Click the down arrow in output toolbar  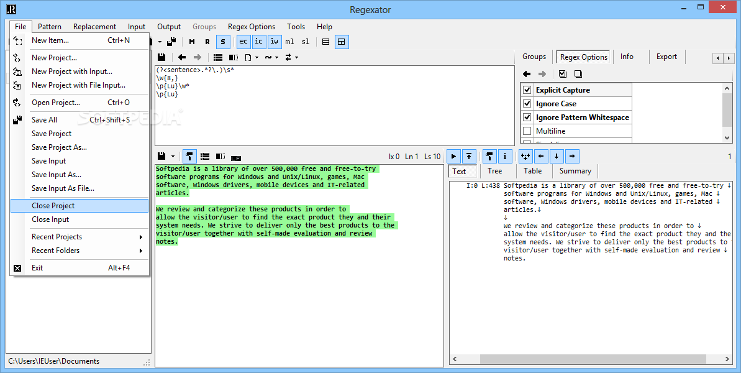(557, 156)
